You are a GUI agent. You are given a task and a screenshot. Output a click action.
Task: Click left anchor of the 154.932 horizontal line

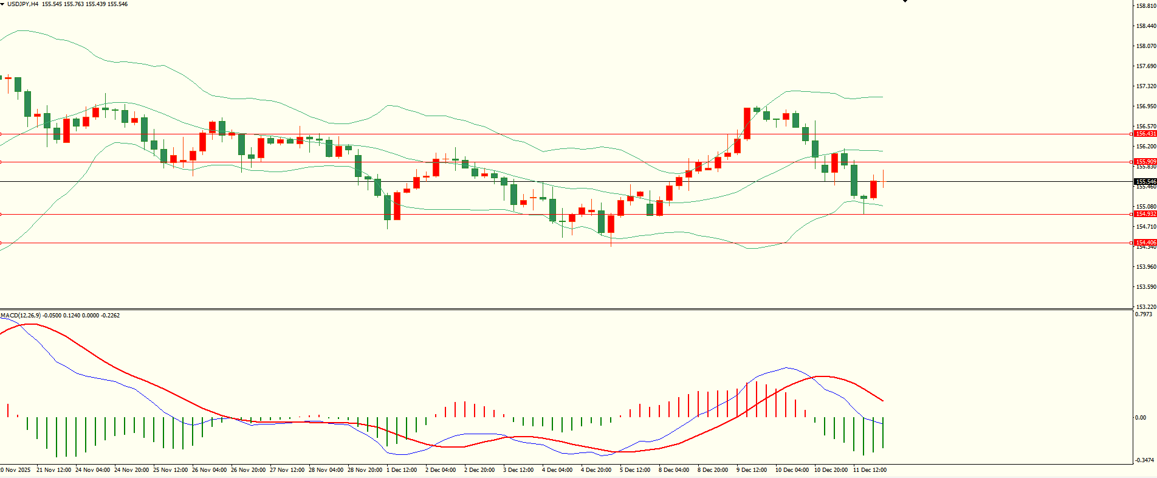point(1,214)
